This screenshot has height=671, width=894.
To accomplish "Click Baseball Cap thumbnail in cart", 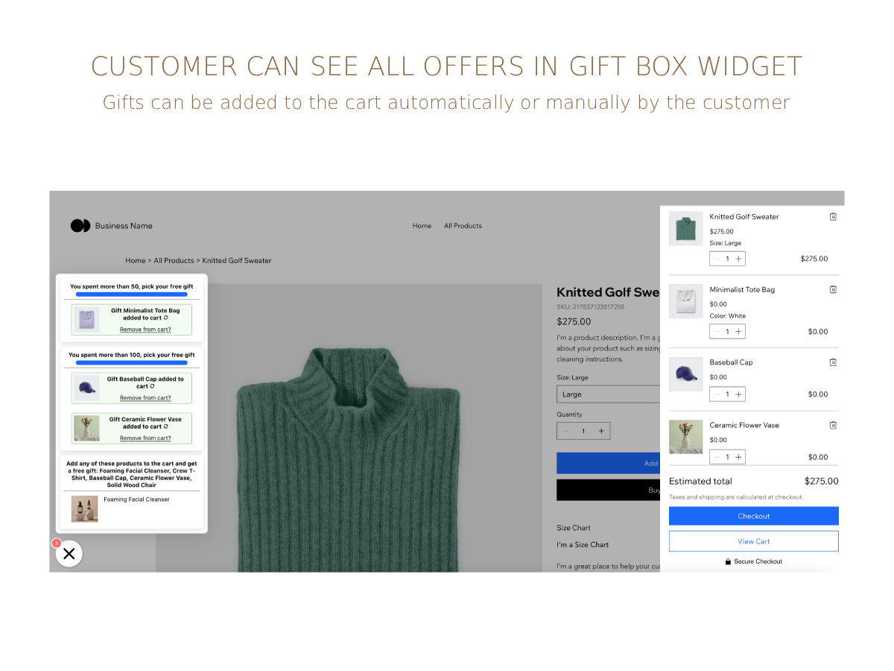I will click(x=685, y=374).
